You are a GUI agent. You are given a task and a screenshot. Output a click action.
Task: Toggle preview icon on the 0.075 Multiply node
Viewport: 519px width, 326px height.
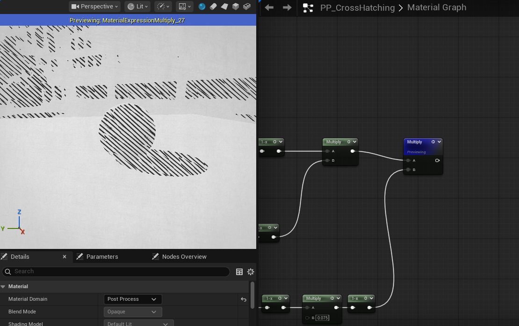click(332, 298)
